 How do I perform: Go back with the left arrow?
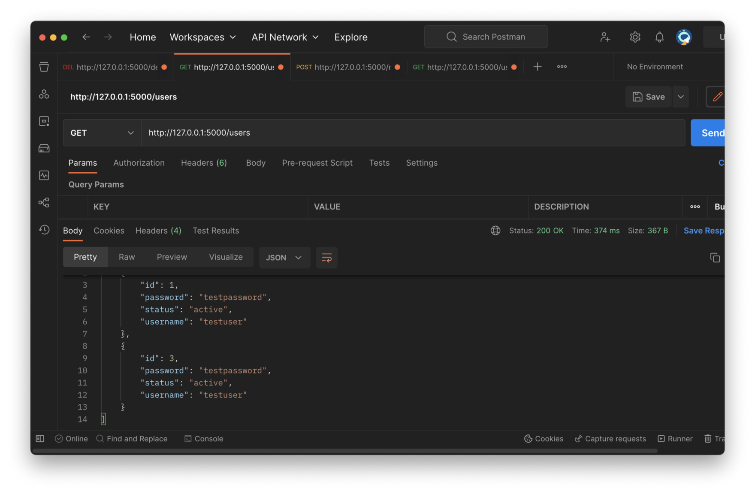[x=86, y=37]
